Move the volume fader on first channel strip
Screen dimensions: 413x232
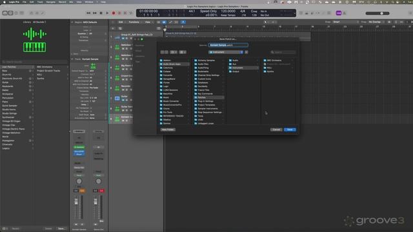coord(76,202)
